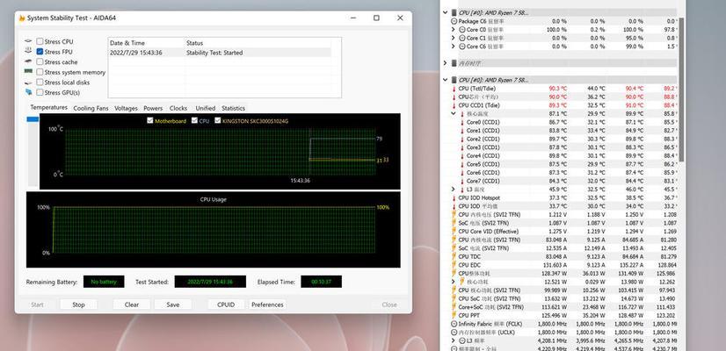Click the green RAM module icon
The image size is (726, 351).
[x=28, y=72]
